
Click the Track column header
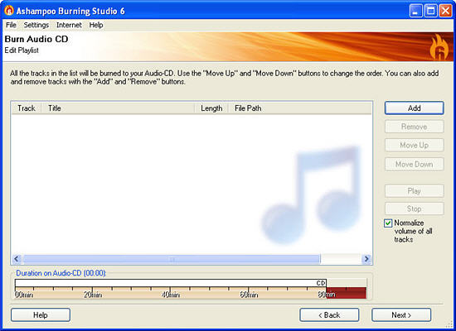(27, 108)
